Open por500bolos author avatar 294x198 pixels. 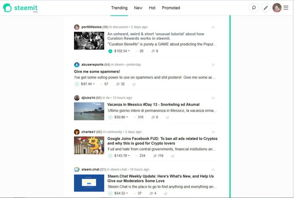click(77, 27)
